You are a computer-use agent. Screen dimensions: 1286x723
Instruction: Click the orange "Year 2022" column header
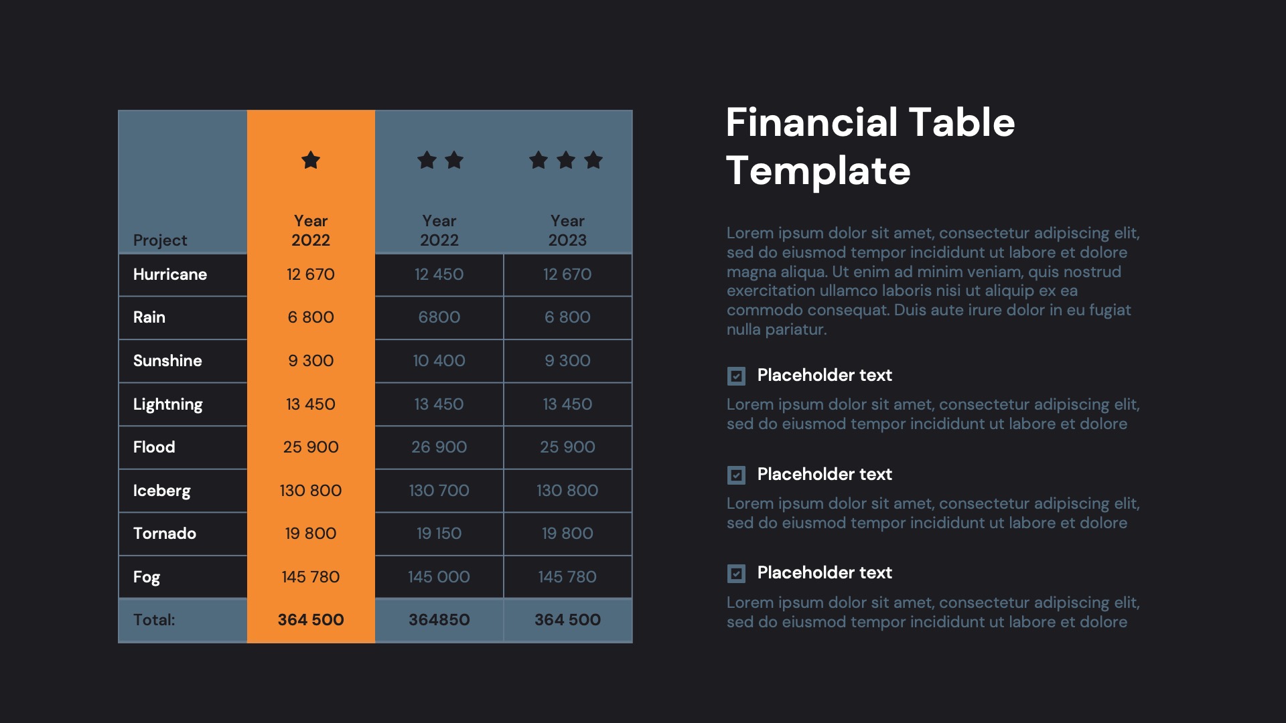coord(310,230)
